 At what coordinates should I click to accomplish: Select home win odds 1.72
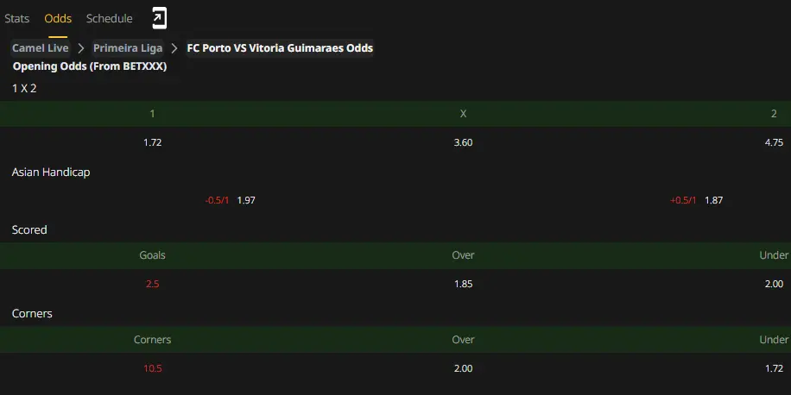point(152,142)
